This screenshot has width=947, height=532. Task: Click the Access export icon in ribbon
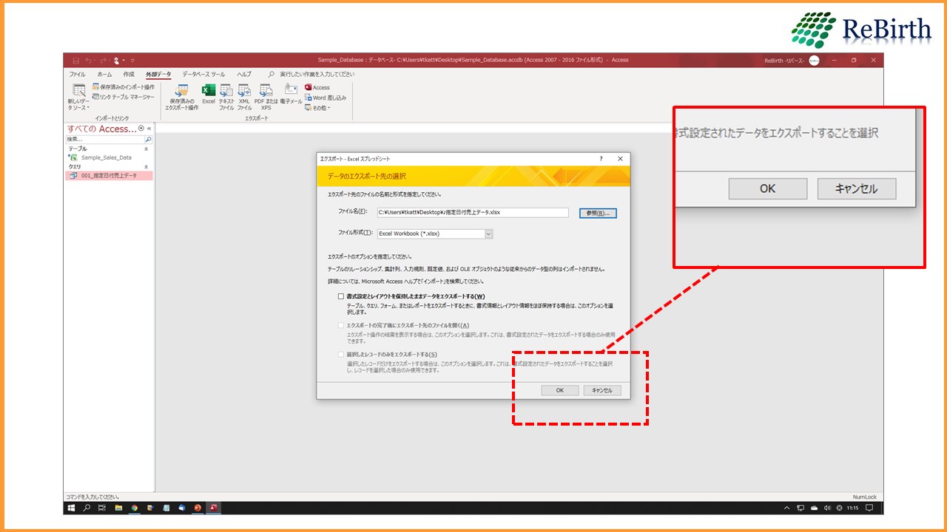(x=317, y=87)
